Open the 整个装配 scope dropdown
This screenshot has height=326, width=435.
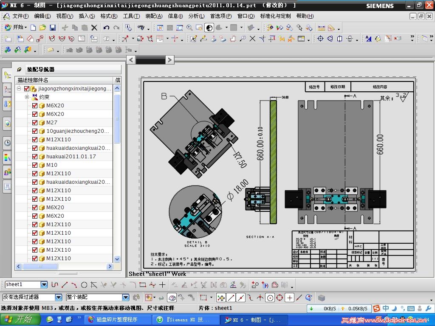tap(125, 298)
